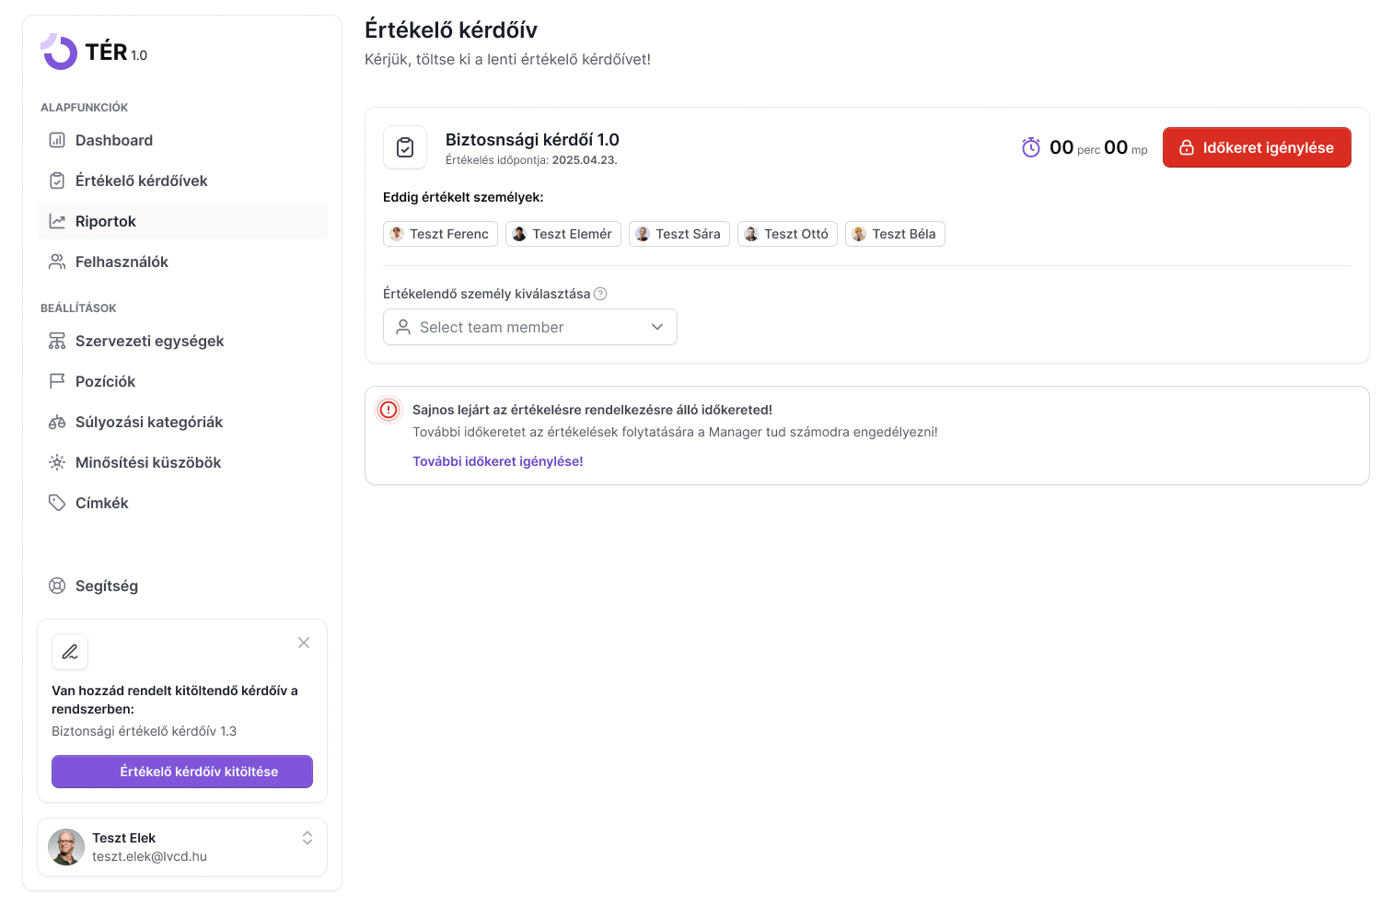Dismiss the questionnaire notification card
Image resolution: width=1392 pixels, height=906 pixels.
pyautogui.click(x=304, y=643)
